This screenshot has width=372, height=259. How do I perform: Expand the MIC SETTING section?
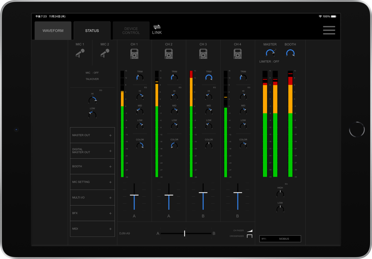pyautogui.click(x=92, y=182)
